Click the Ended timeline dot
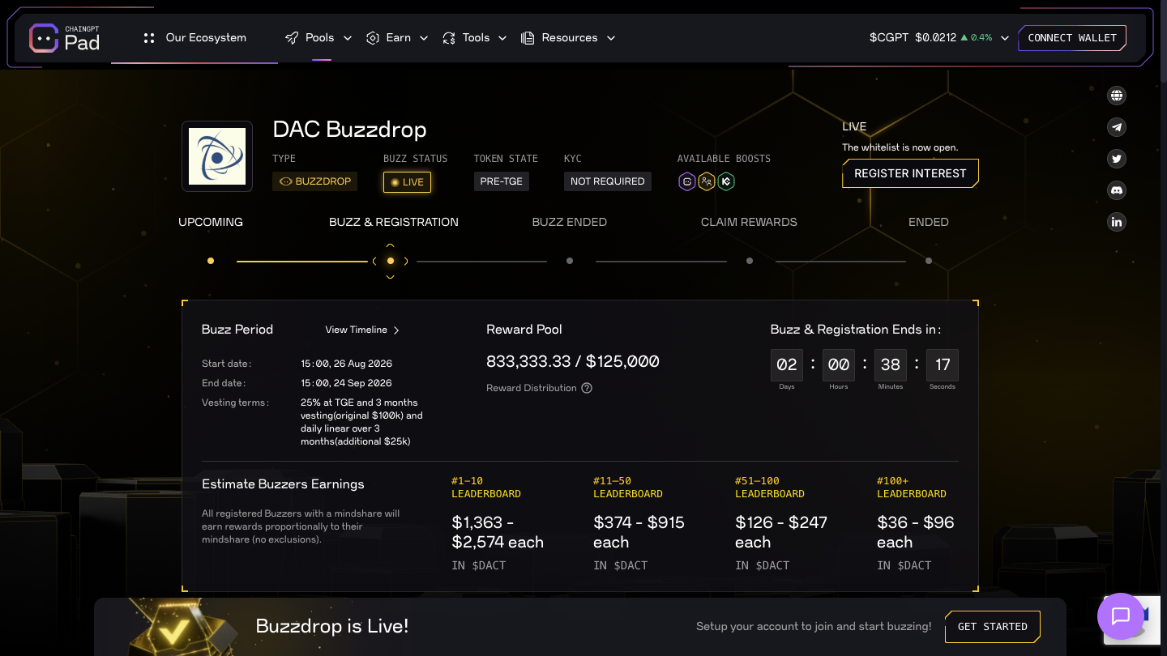Image resolution: width=1167 pixels, height=656 pixels. point(929,261)
